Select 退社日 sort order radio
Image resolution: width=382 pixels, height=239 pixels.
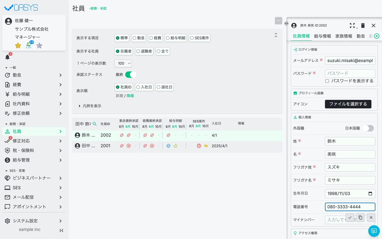[x=165, y=87]
